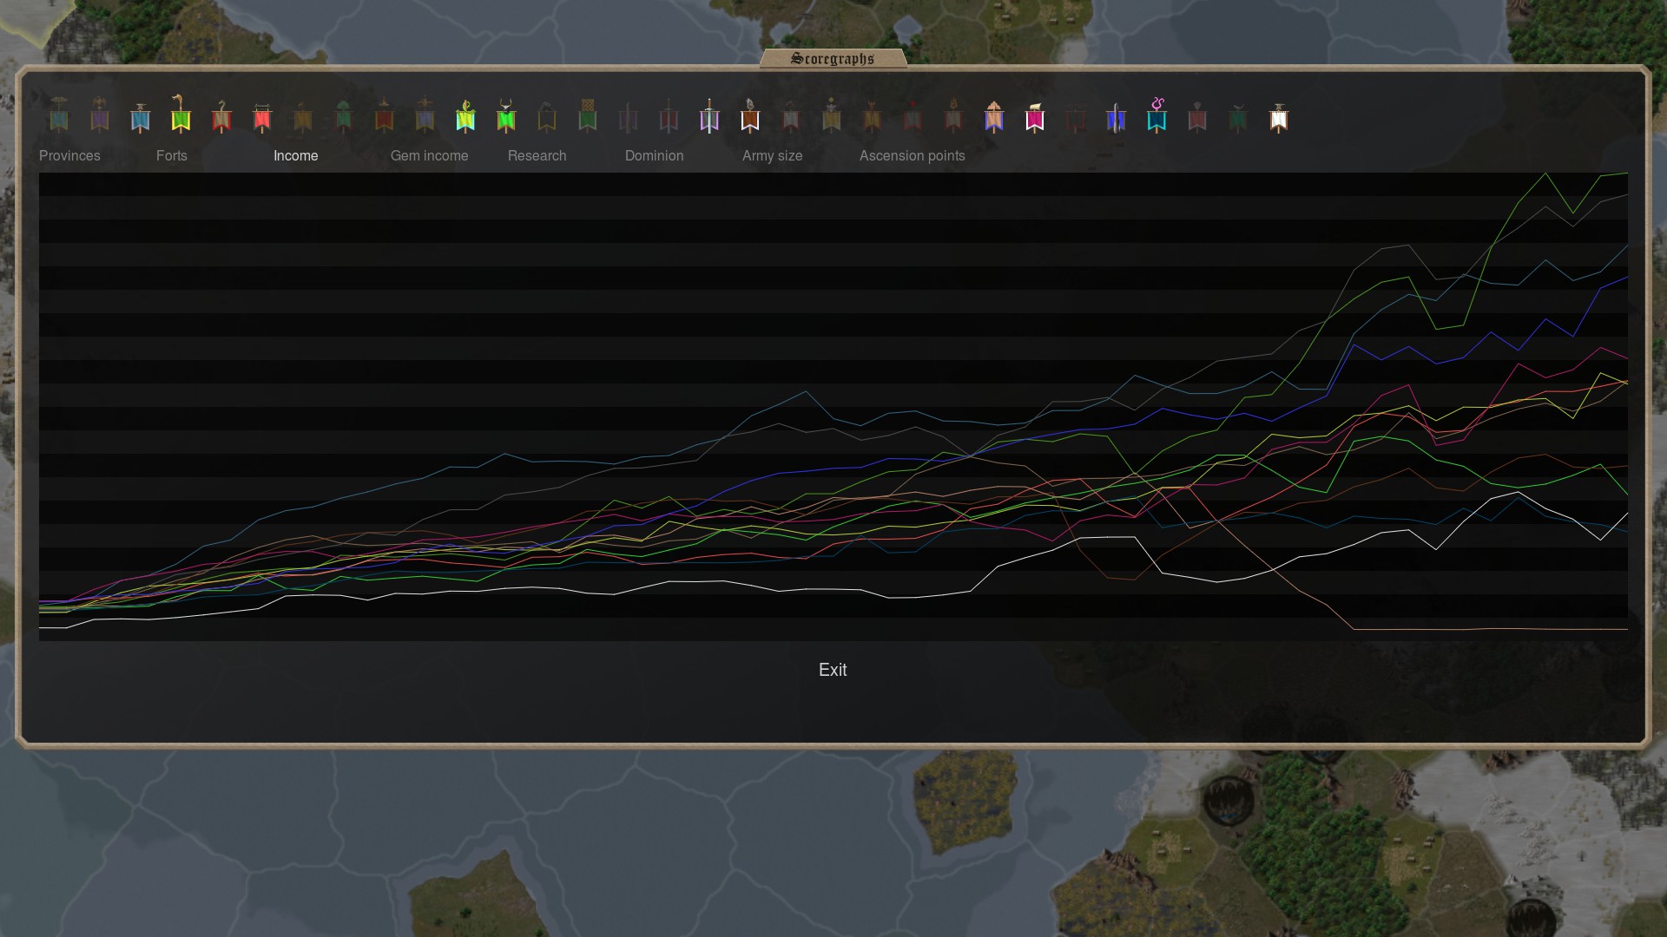This screenshot has width=1667, height=937.
Task: Click Exit to close the scoregraphs
Action: (x=833, y=670)
